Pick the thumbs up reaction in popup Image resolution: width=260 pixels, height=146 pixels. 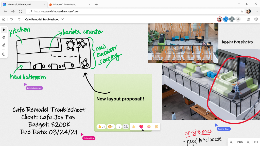tap(134, 127)
